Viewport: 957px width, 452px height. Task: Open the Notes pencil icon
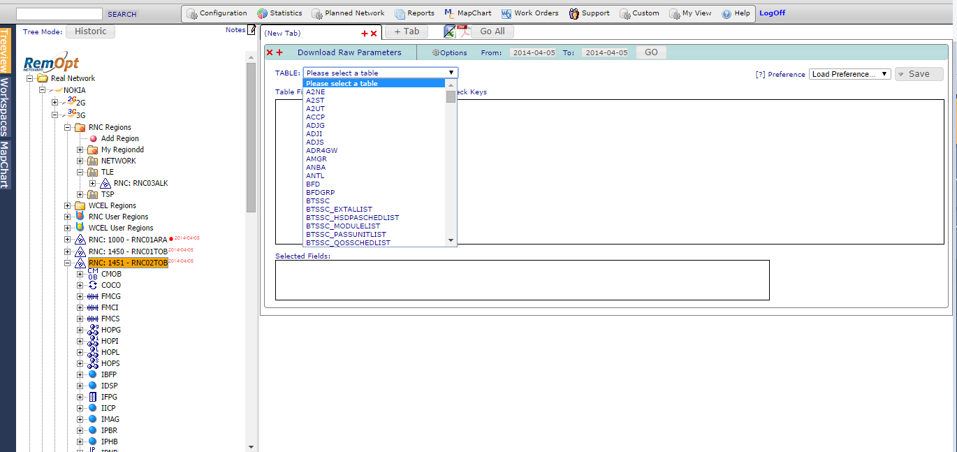[251, 29]
